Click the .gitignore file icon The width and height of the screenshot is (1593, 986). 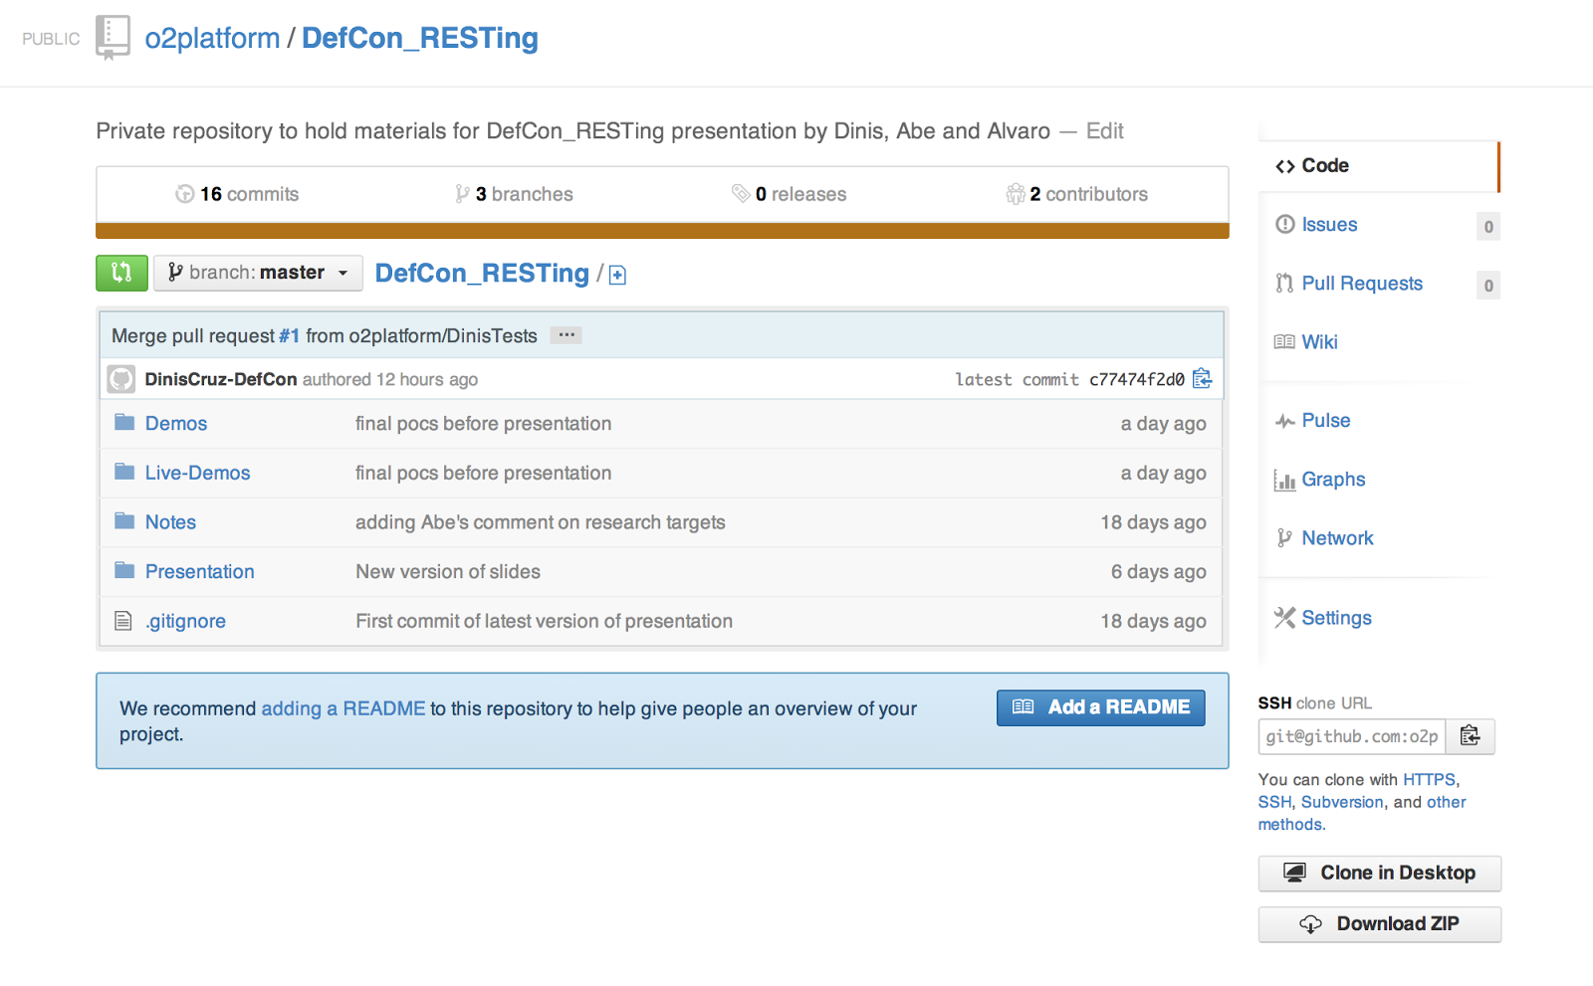point(123,621)
